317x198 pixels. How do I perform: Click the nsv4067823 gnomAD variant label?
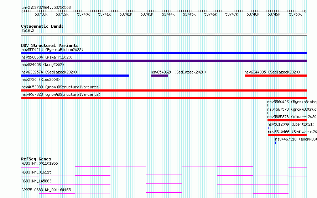pyautogui.click(x=61, y=94)
